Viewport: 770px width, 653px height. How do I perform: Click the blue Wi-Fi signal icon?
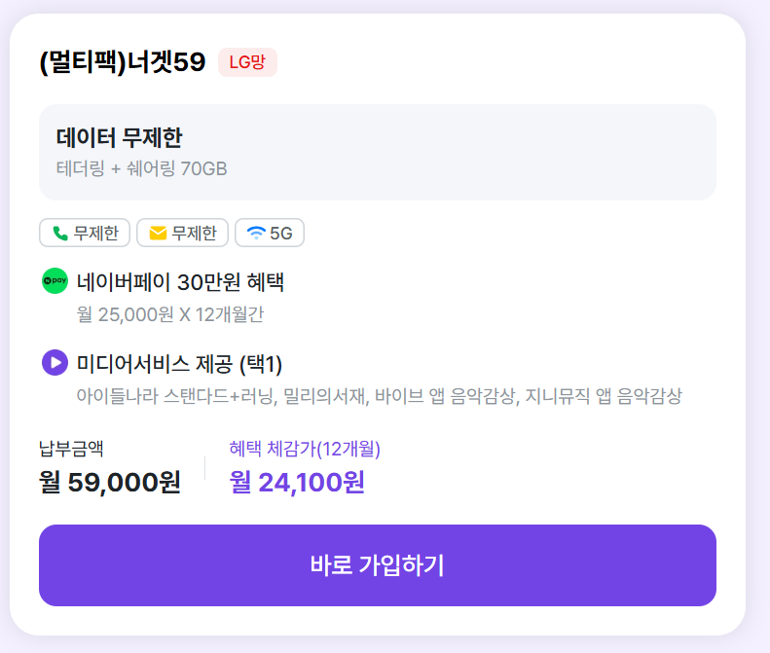[x=256, y=234]
